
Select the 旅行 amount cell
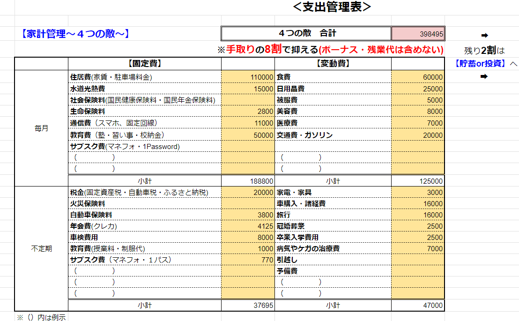(418, 215)
